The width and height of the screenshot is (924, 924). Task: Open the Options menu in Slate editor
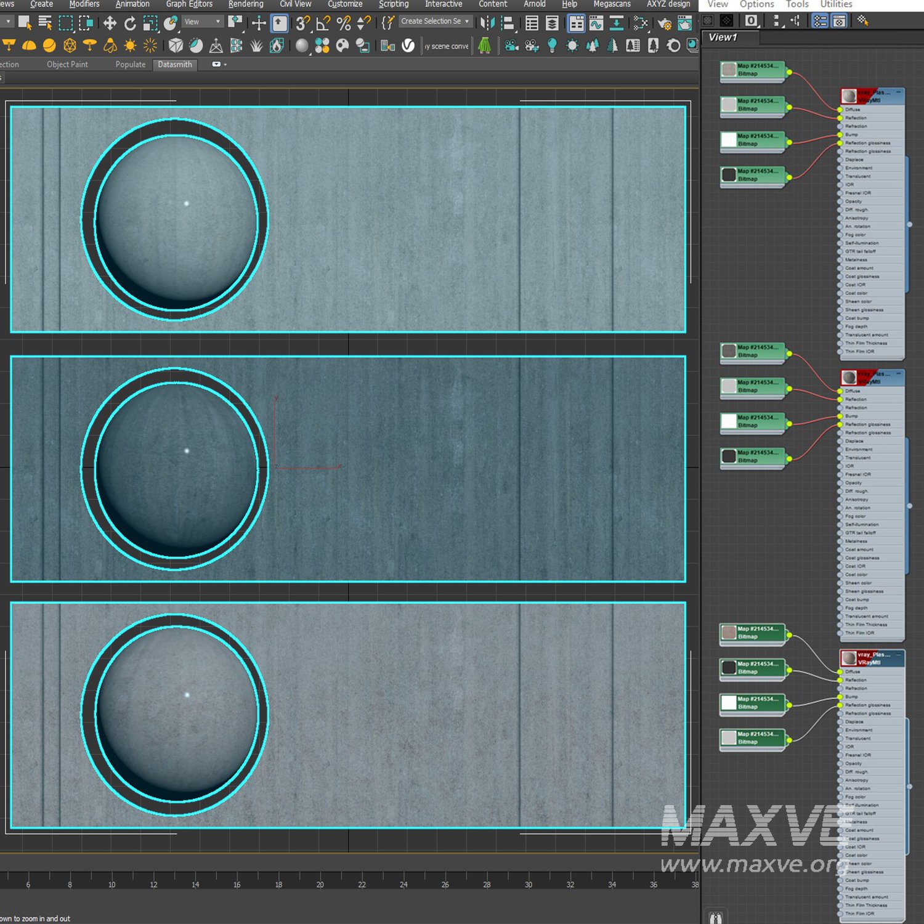point(756,4)
